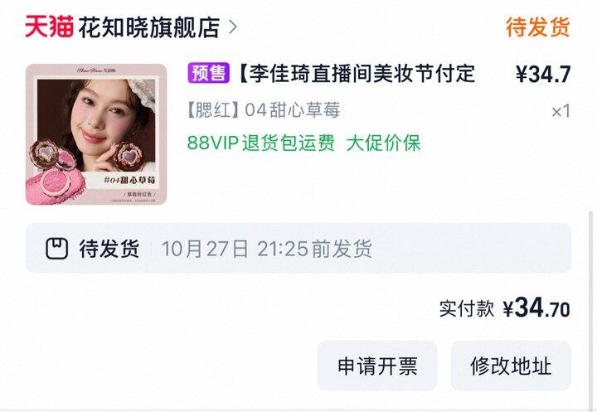Image resolution: width=597 pixels, height=412 pixels.
Task: Tap the 天猫 Tmall logo
Action: [x=50, y=27]
